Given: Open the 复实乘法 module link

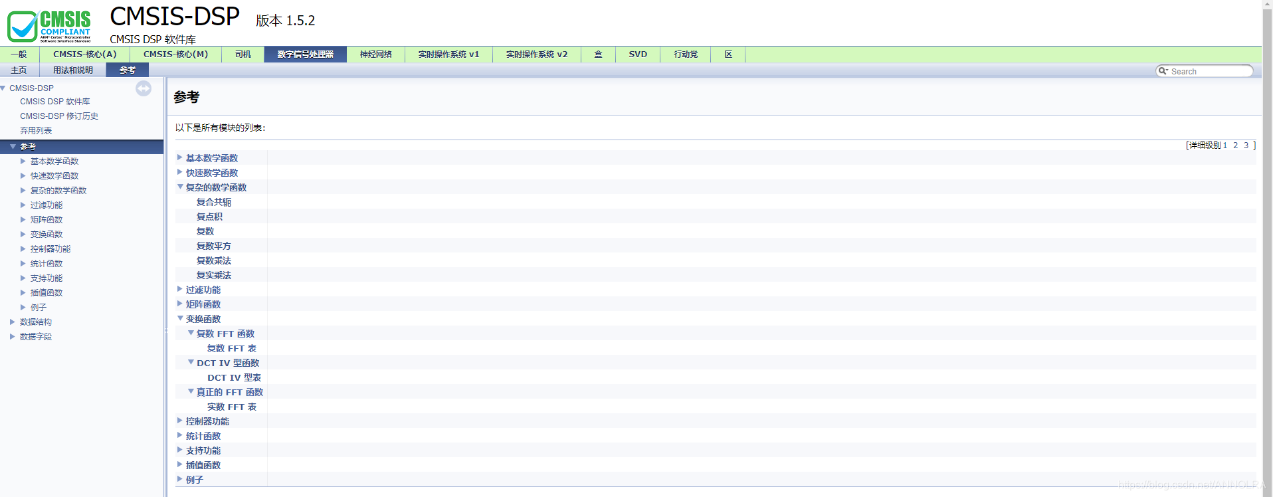Looking at the screenshot, I should [x=214, y=275].
